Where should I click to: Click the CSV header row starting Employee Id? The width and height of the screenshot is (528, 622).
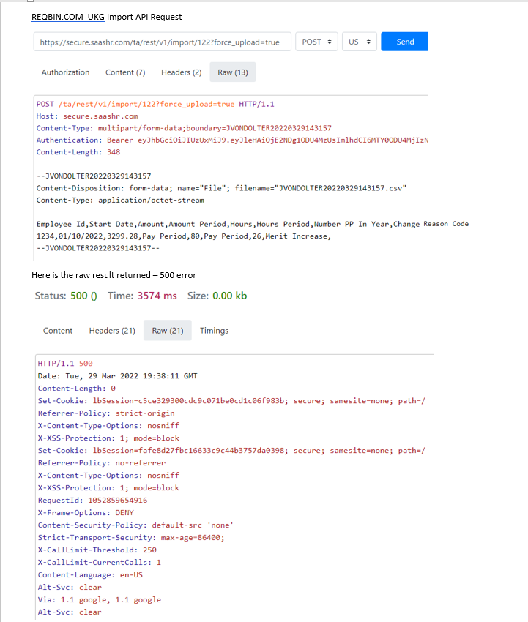click(x=253, y=224)
